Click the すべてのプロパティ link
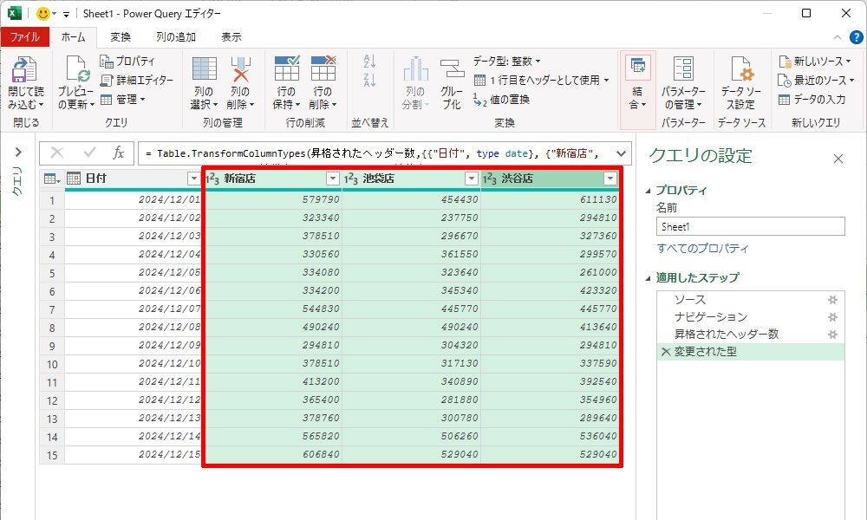The width and height of the screenshot is (867, 520). pyautogui.click(x=702, y=249)
